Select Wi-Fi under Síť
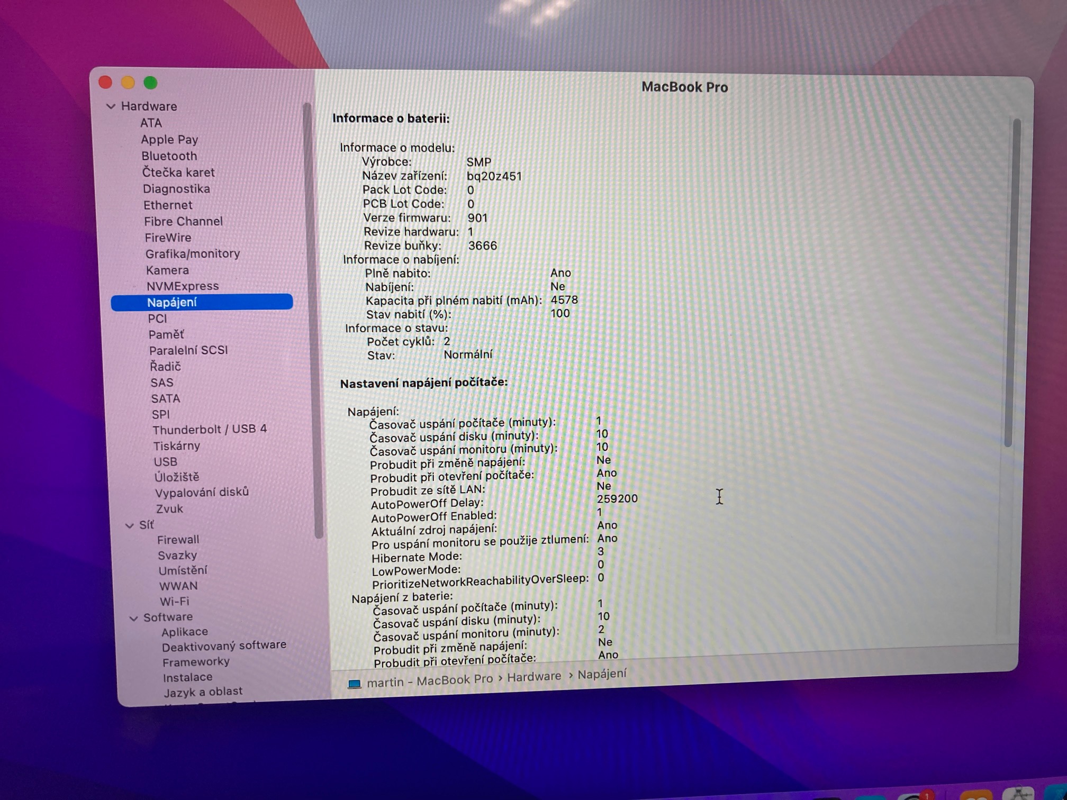 [x=174, y=602]
